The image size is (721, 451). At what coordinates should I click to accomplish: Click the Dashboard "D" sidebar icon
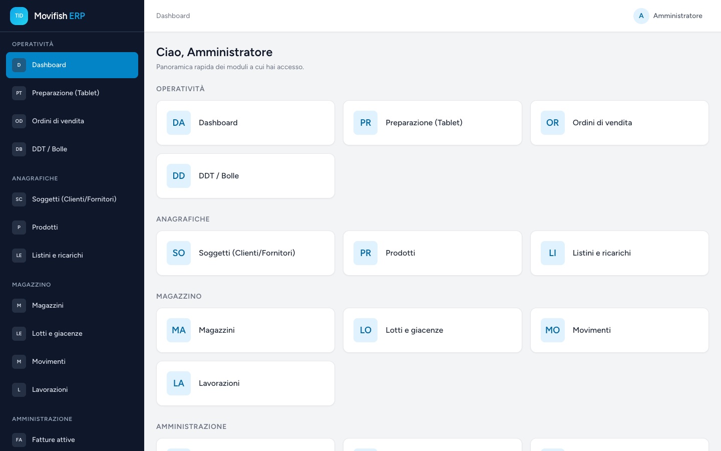(19, 65)
